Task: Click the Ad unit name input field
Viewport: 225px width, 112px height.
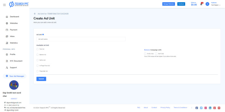Action: pos(81,39)
